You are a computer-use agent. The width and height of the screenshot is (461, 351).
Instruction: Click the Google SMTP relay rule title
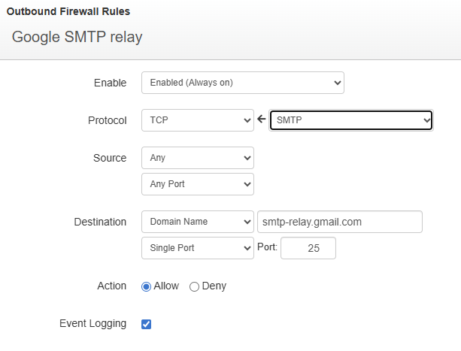tap(77, 37)
